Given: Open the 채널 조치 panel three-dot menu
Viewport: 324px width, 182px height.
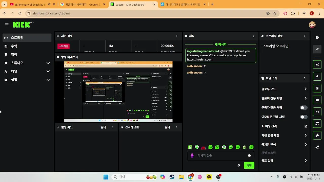Looking at the screenshot, I should tap(305, 78).
